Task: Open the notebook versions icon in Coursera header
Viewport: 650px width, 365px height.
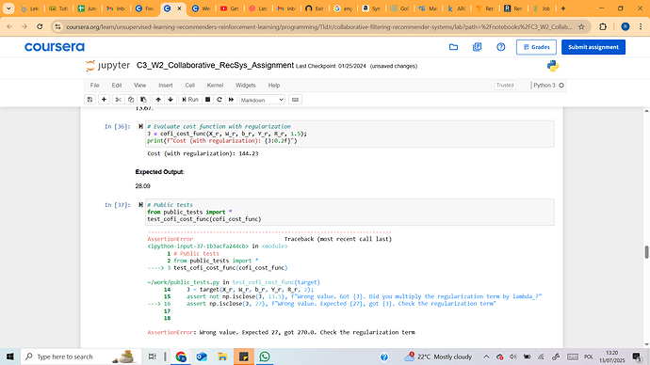Action: click(x=477, y=47)
